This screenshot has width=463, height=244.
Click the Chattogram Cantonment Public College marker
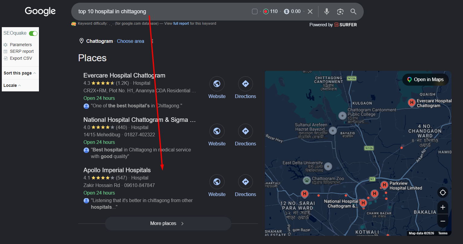click(342, 116)
